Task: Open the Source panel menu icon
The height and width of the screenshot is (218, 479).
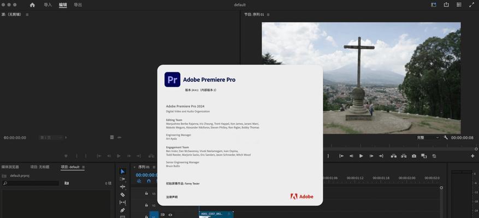Action: [27, 15]
